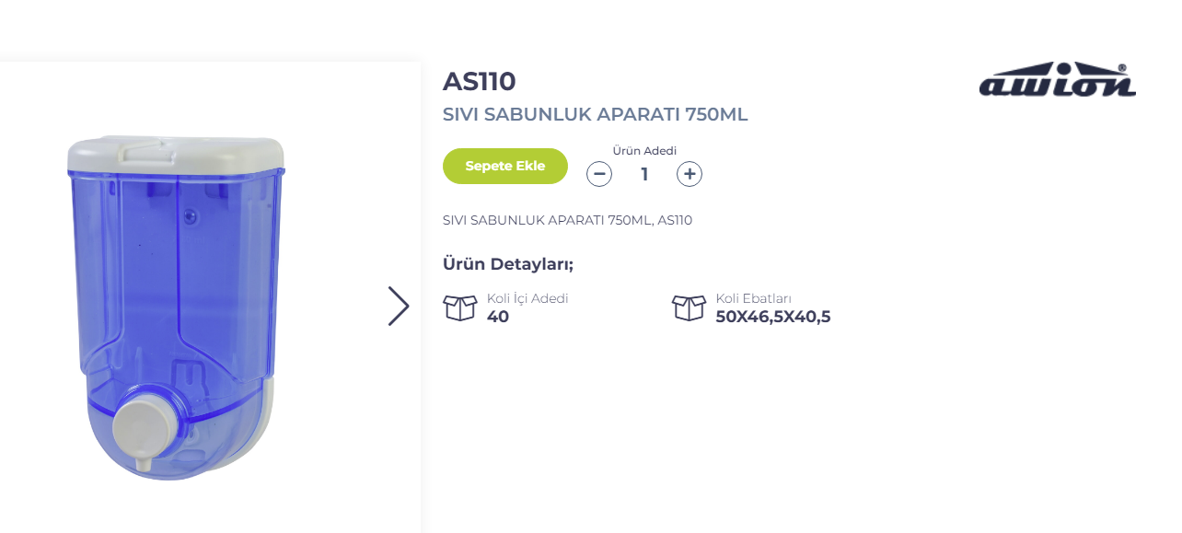Click the white lid of the dispenser photo
Viewport: 1182px width, 533px height.
pos(175,152)
